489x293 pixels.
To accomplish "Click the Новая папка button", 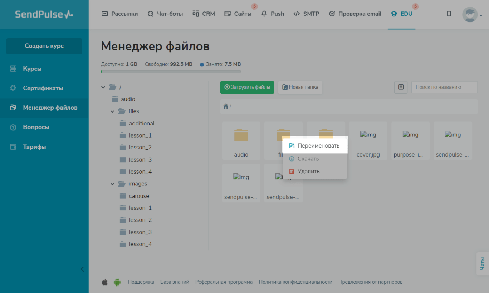I will click(300, 87).
